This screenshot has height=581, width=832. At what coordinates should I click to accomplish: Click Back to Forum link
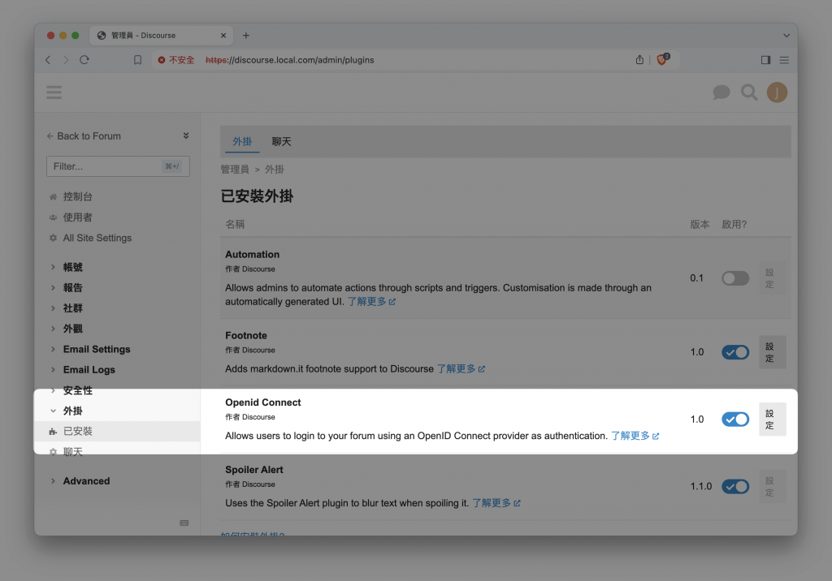pos(84,136)
